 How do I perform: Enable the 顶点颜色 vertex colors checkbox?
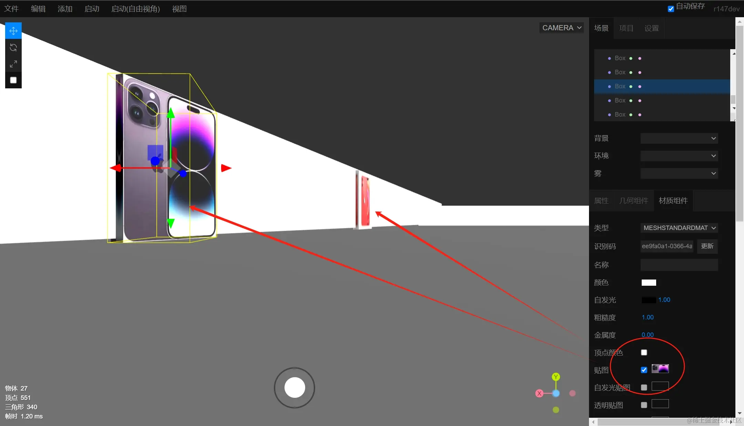(644, 352)
